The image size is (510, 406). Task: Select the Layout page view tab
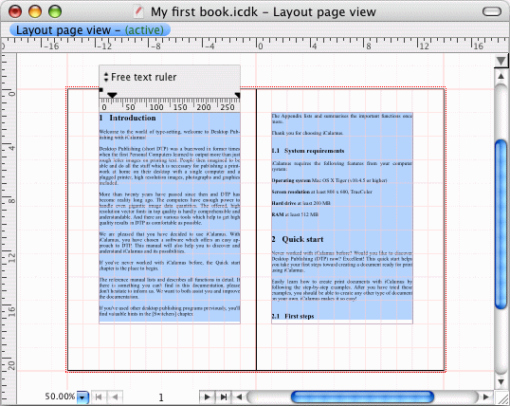90,30
